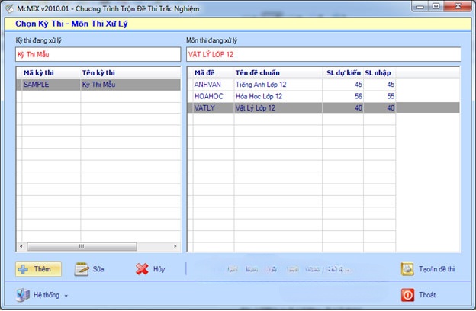Screen dimensions: 476x311
Task: Click the exam list horizontal scrollbar thumb
Action: [82, 246]
